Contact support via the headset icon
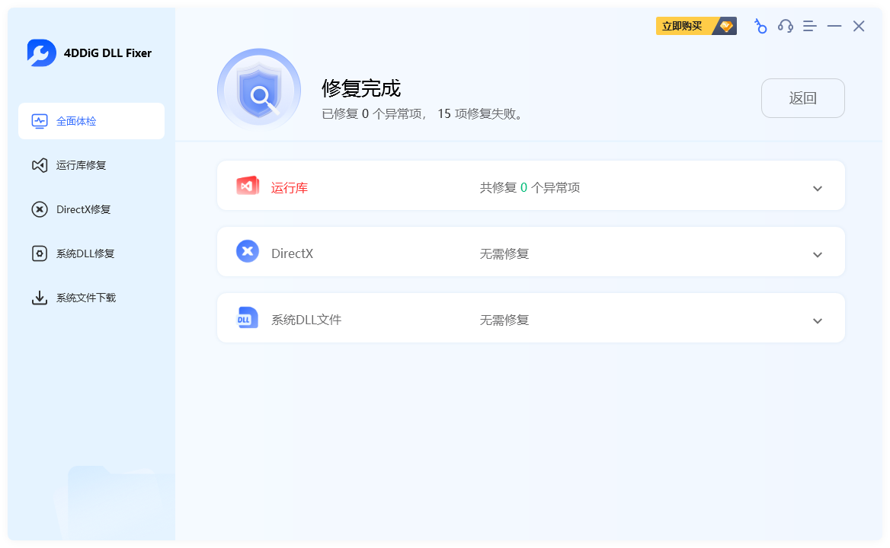The width and height of the screenshot is (890, 548). tap(785, 26)
